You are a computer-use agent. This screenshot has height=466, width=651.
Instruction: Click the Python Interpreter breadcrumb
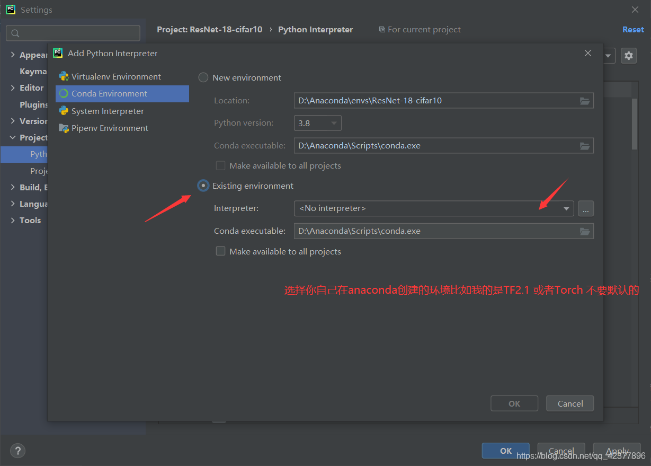pos(315,30)
